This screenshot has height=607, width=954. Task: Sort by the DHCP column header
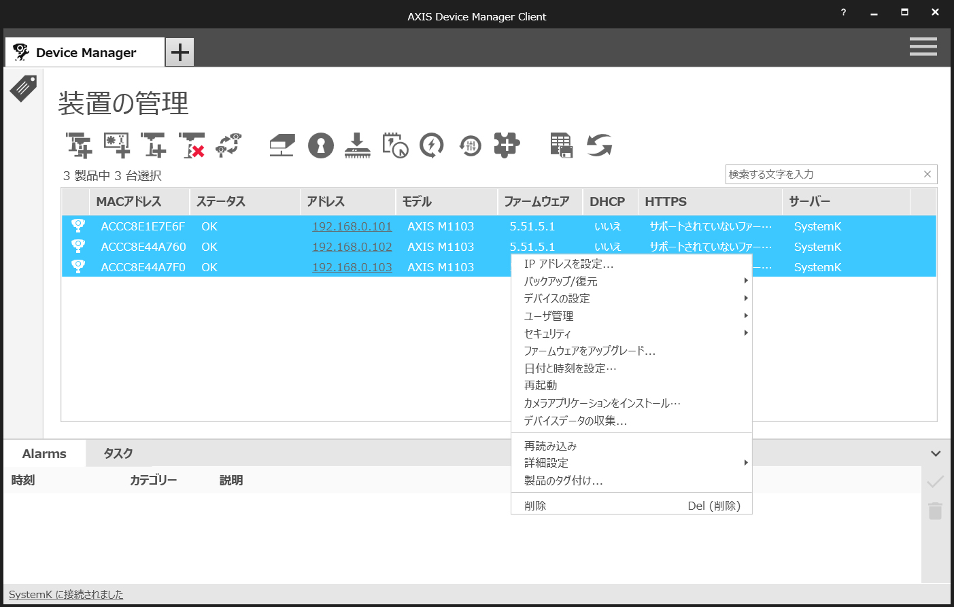[x=610, y=201]
